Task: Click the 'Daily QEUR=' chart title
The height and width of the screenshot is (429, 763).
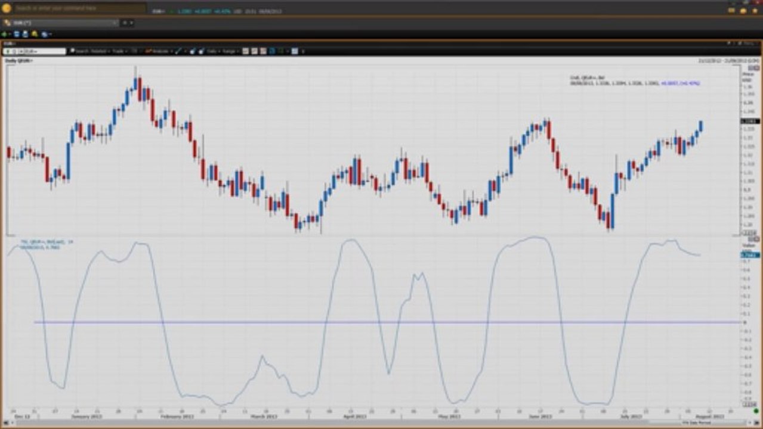Action: [19, 61]
